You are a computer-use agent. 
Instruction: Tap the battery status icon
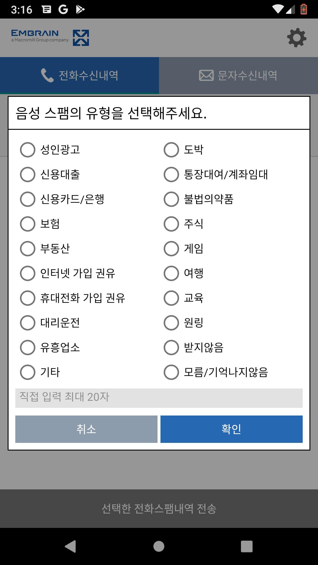coord(304,9)
